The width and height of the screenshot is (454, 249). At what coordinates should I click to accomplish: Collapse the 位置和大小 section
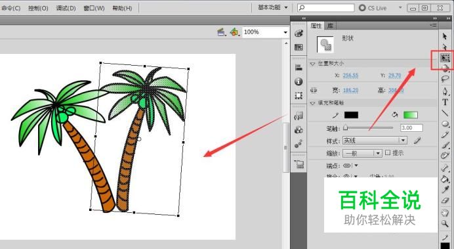point(312,64)
